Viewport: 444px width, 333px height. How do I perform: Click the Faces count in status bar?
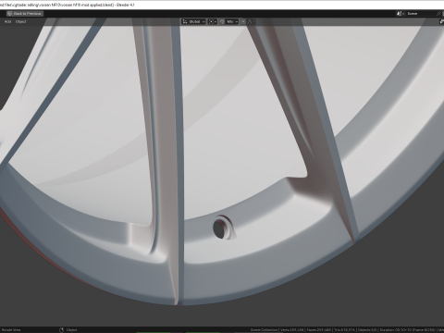pos(318,330)
